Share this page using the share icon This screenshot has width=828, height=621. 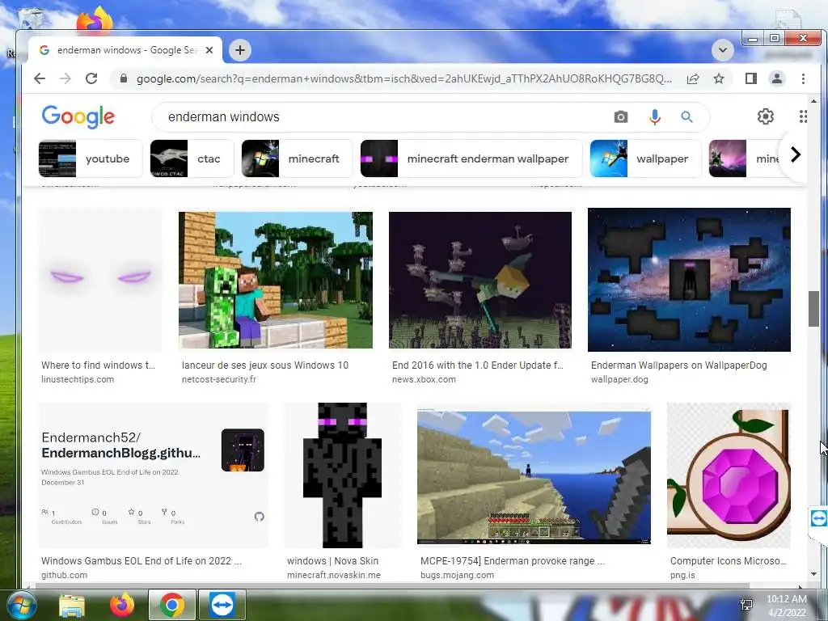point(693,78)
